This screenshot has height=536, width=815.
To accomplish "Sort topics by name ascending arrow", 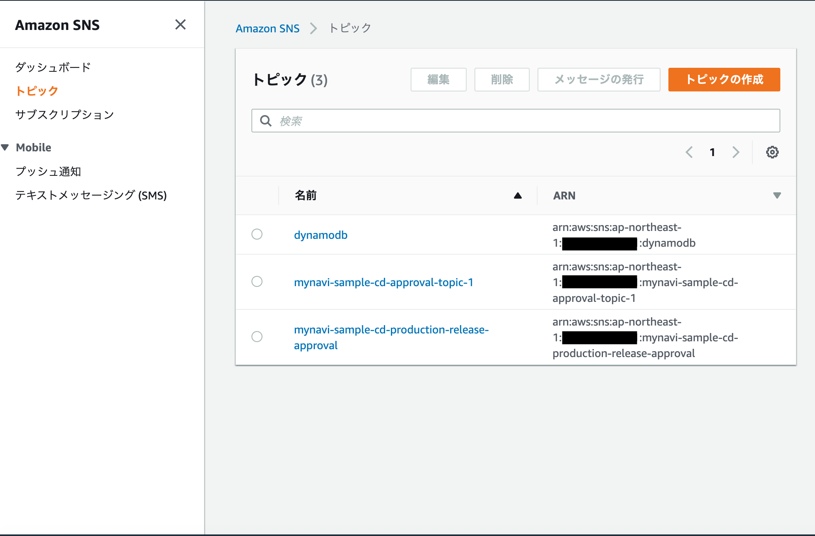I will (x=518, y=195).
